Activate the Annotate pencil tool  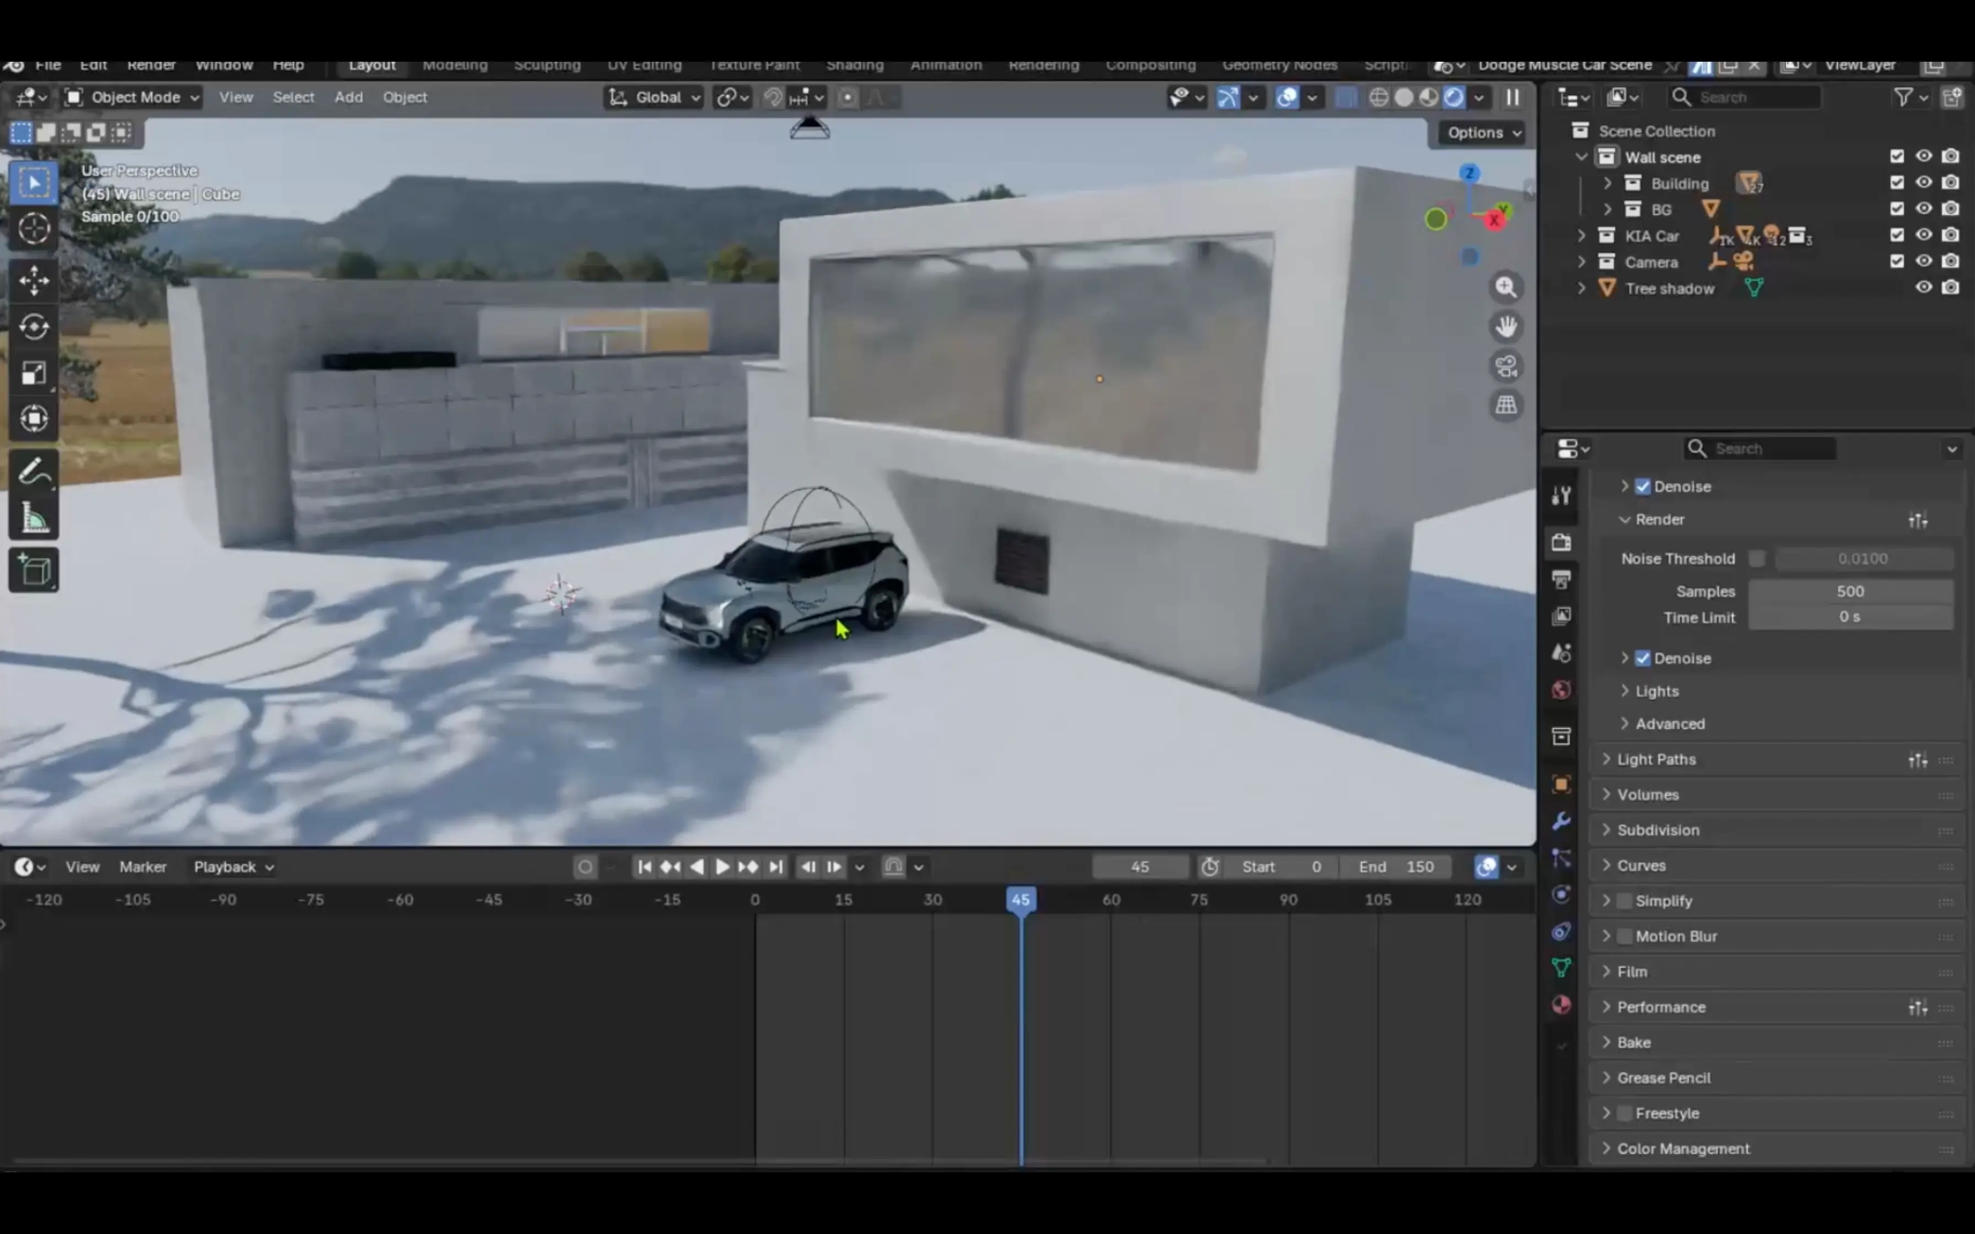(34, 472)
